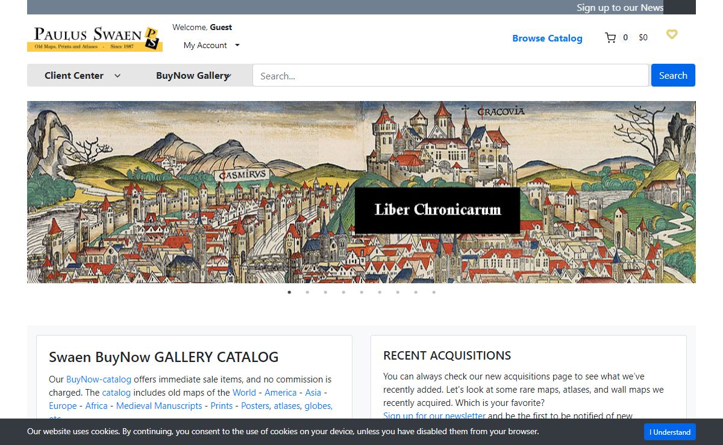723x445 pixels.
Task: Select the last carousel dot
Action: point(434,292)
